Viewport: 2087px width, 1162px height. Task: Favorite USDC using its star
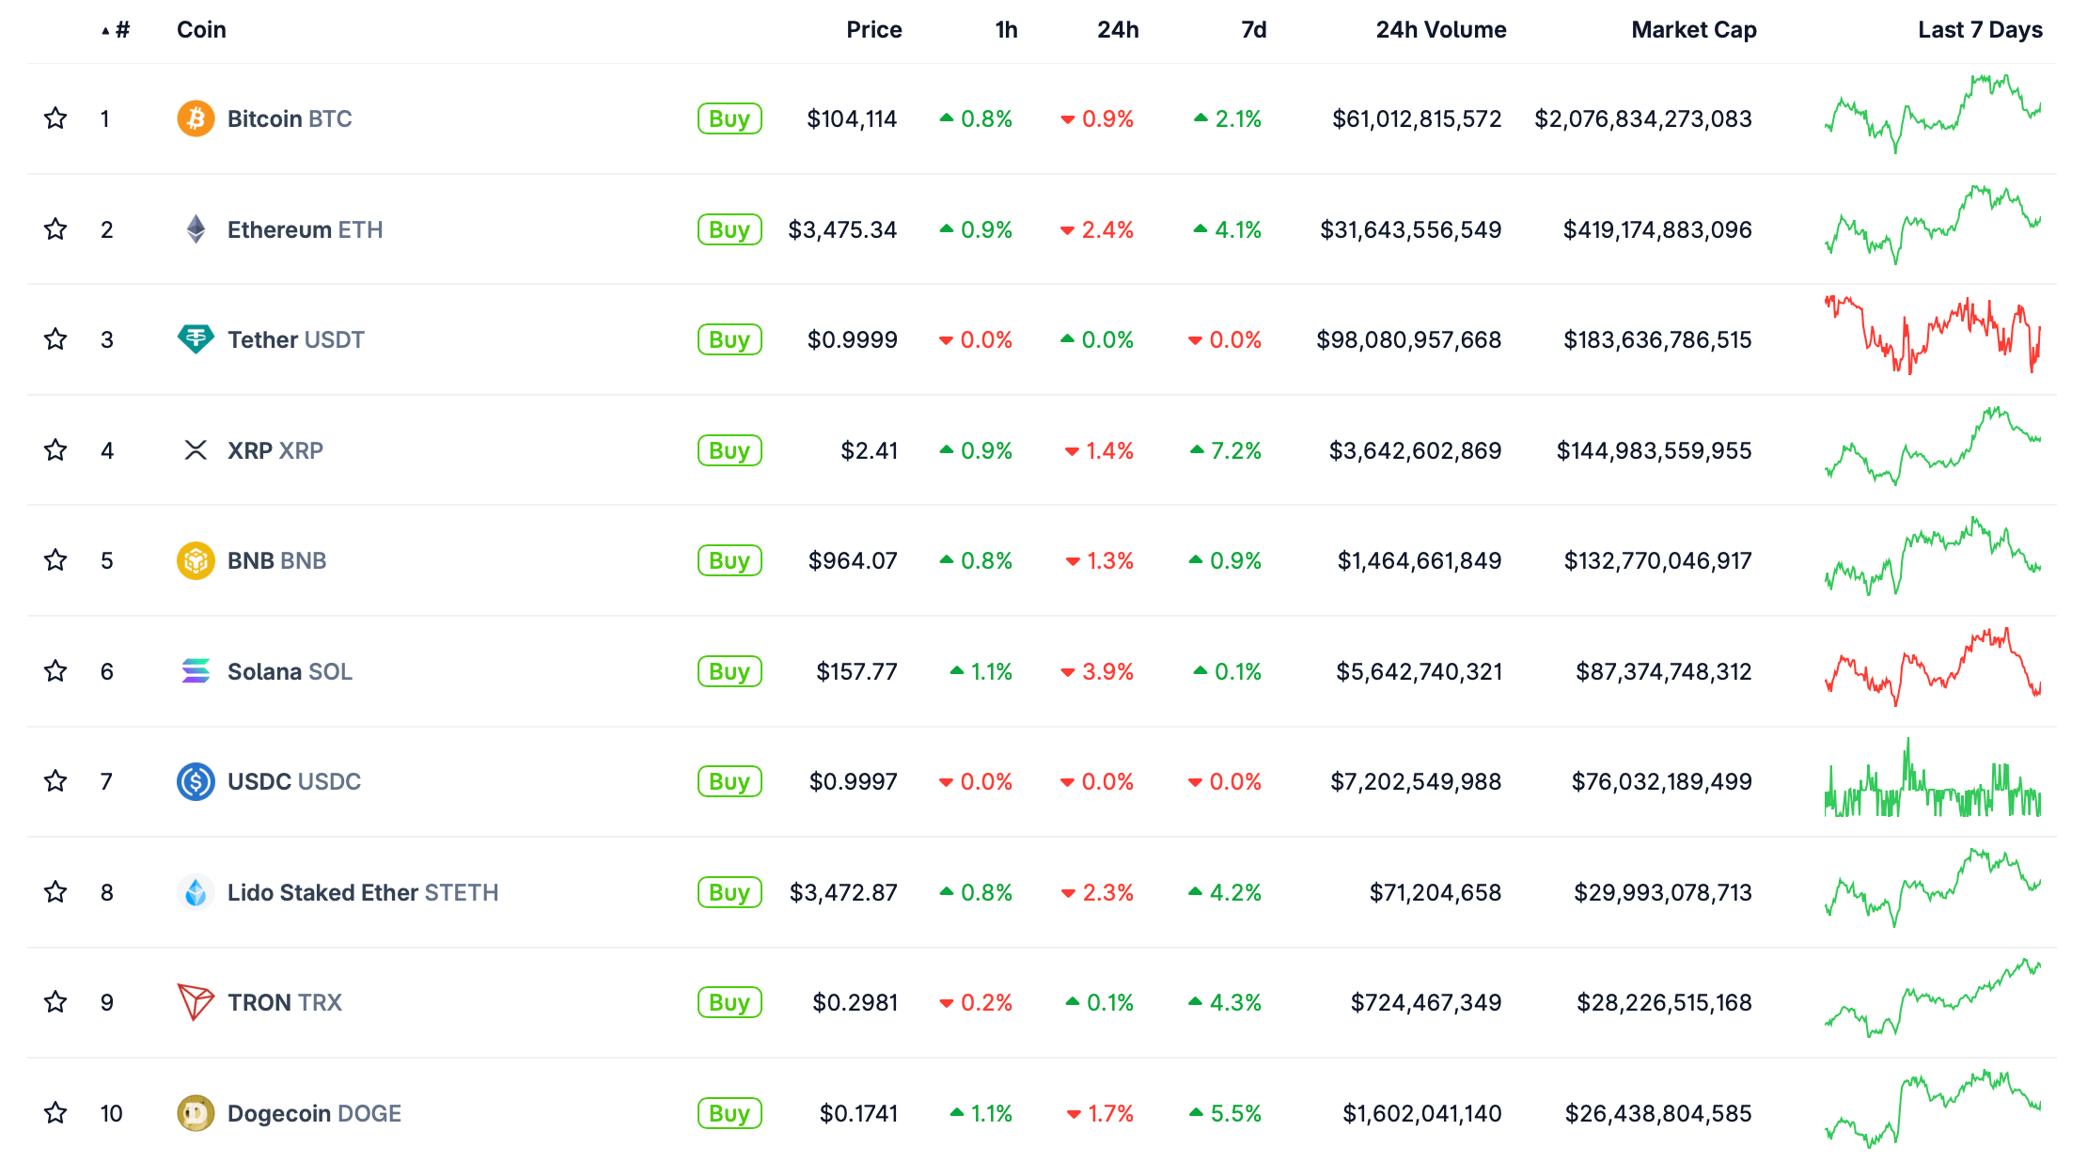tap(55, 781)
